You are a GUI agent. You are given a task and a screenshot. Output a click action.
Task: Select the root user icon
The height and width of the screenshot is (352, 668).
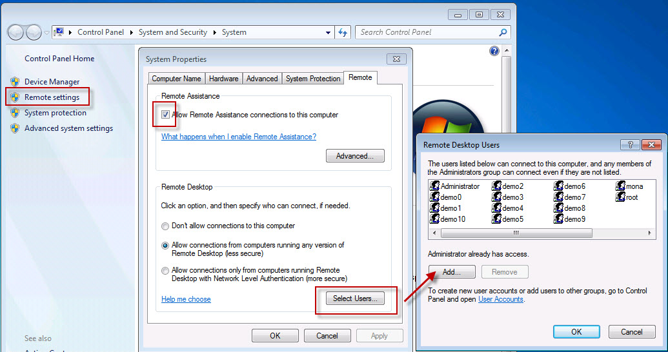620,197
